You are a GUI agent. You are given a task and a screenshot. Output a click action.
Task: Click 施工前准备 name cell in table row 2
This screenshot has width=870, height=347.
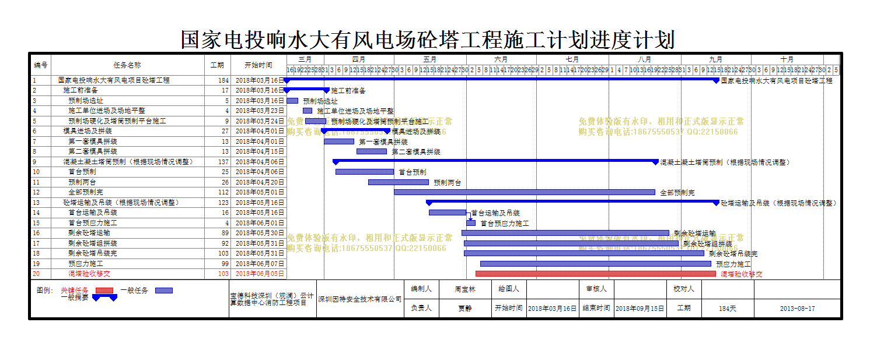pos(127,90)
